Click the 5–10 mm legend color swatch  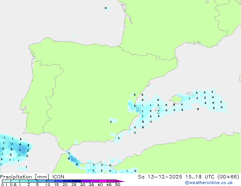tap(41, 181)
